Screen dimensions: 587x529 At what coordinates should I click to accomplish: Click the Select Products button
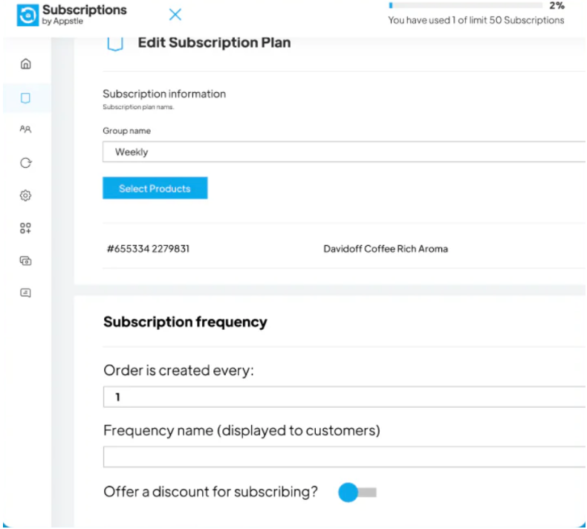155,189
